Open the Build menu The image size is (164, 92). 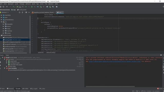(x=34, y=4)
